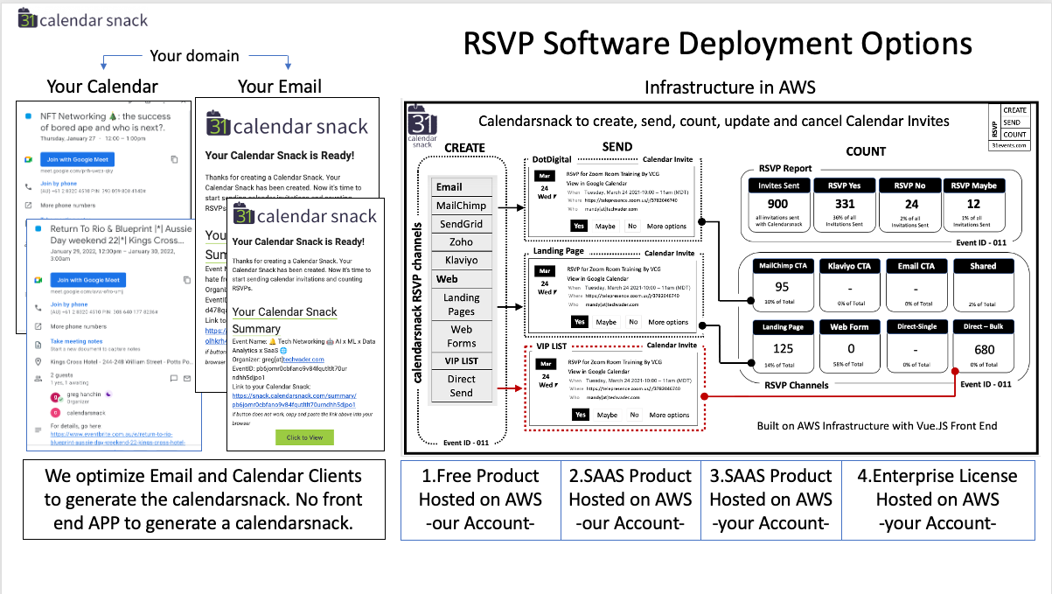Click the Google Meet icon in NFT Networking event

click(27, 159)
